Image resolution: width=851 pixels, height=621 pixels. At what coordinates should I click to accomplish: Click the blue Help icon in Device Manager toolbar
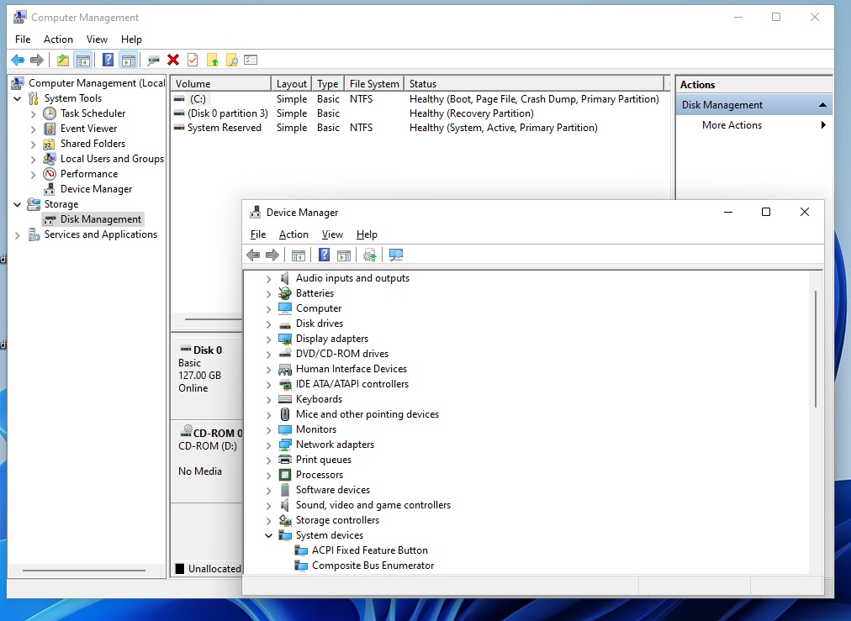click(324, 255)
